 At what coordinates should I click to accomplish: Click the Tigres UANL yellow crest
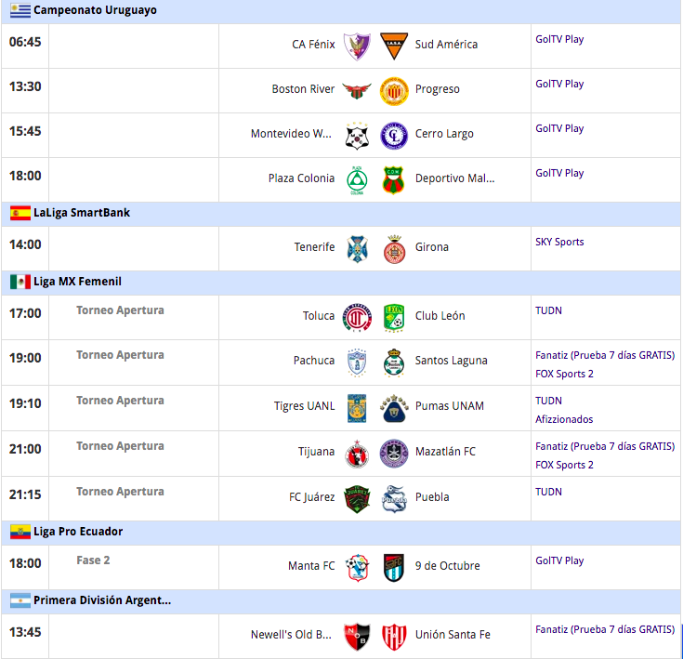click(x=357, y=408)
